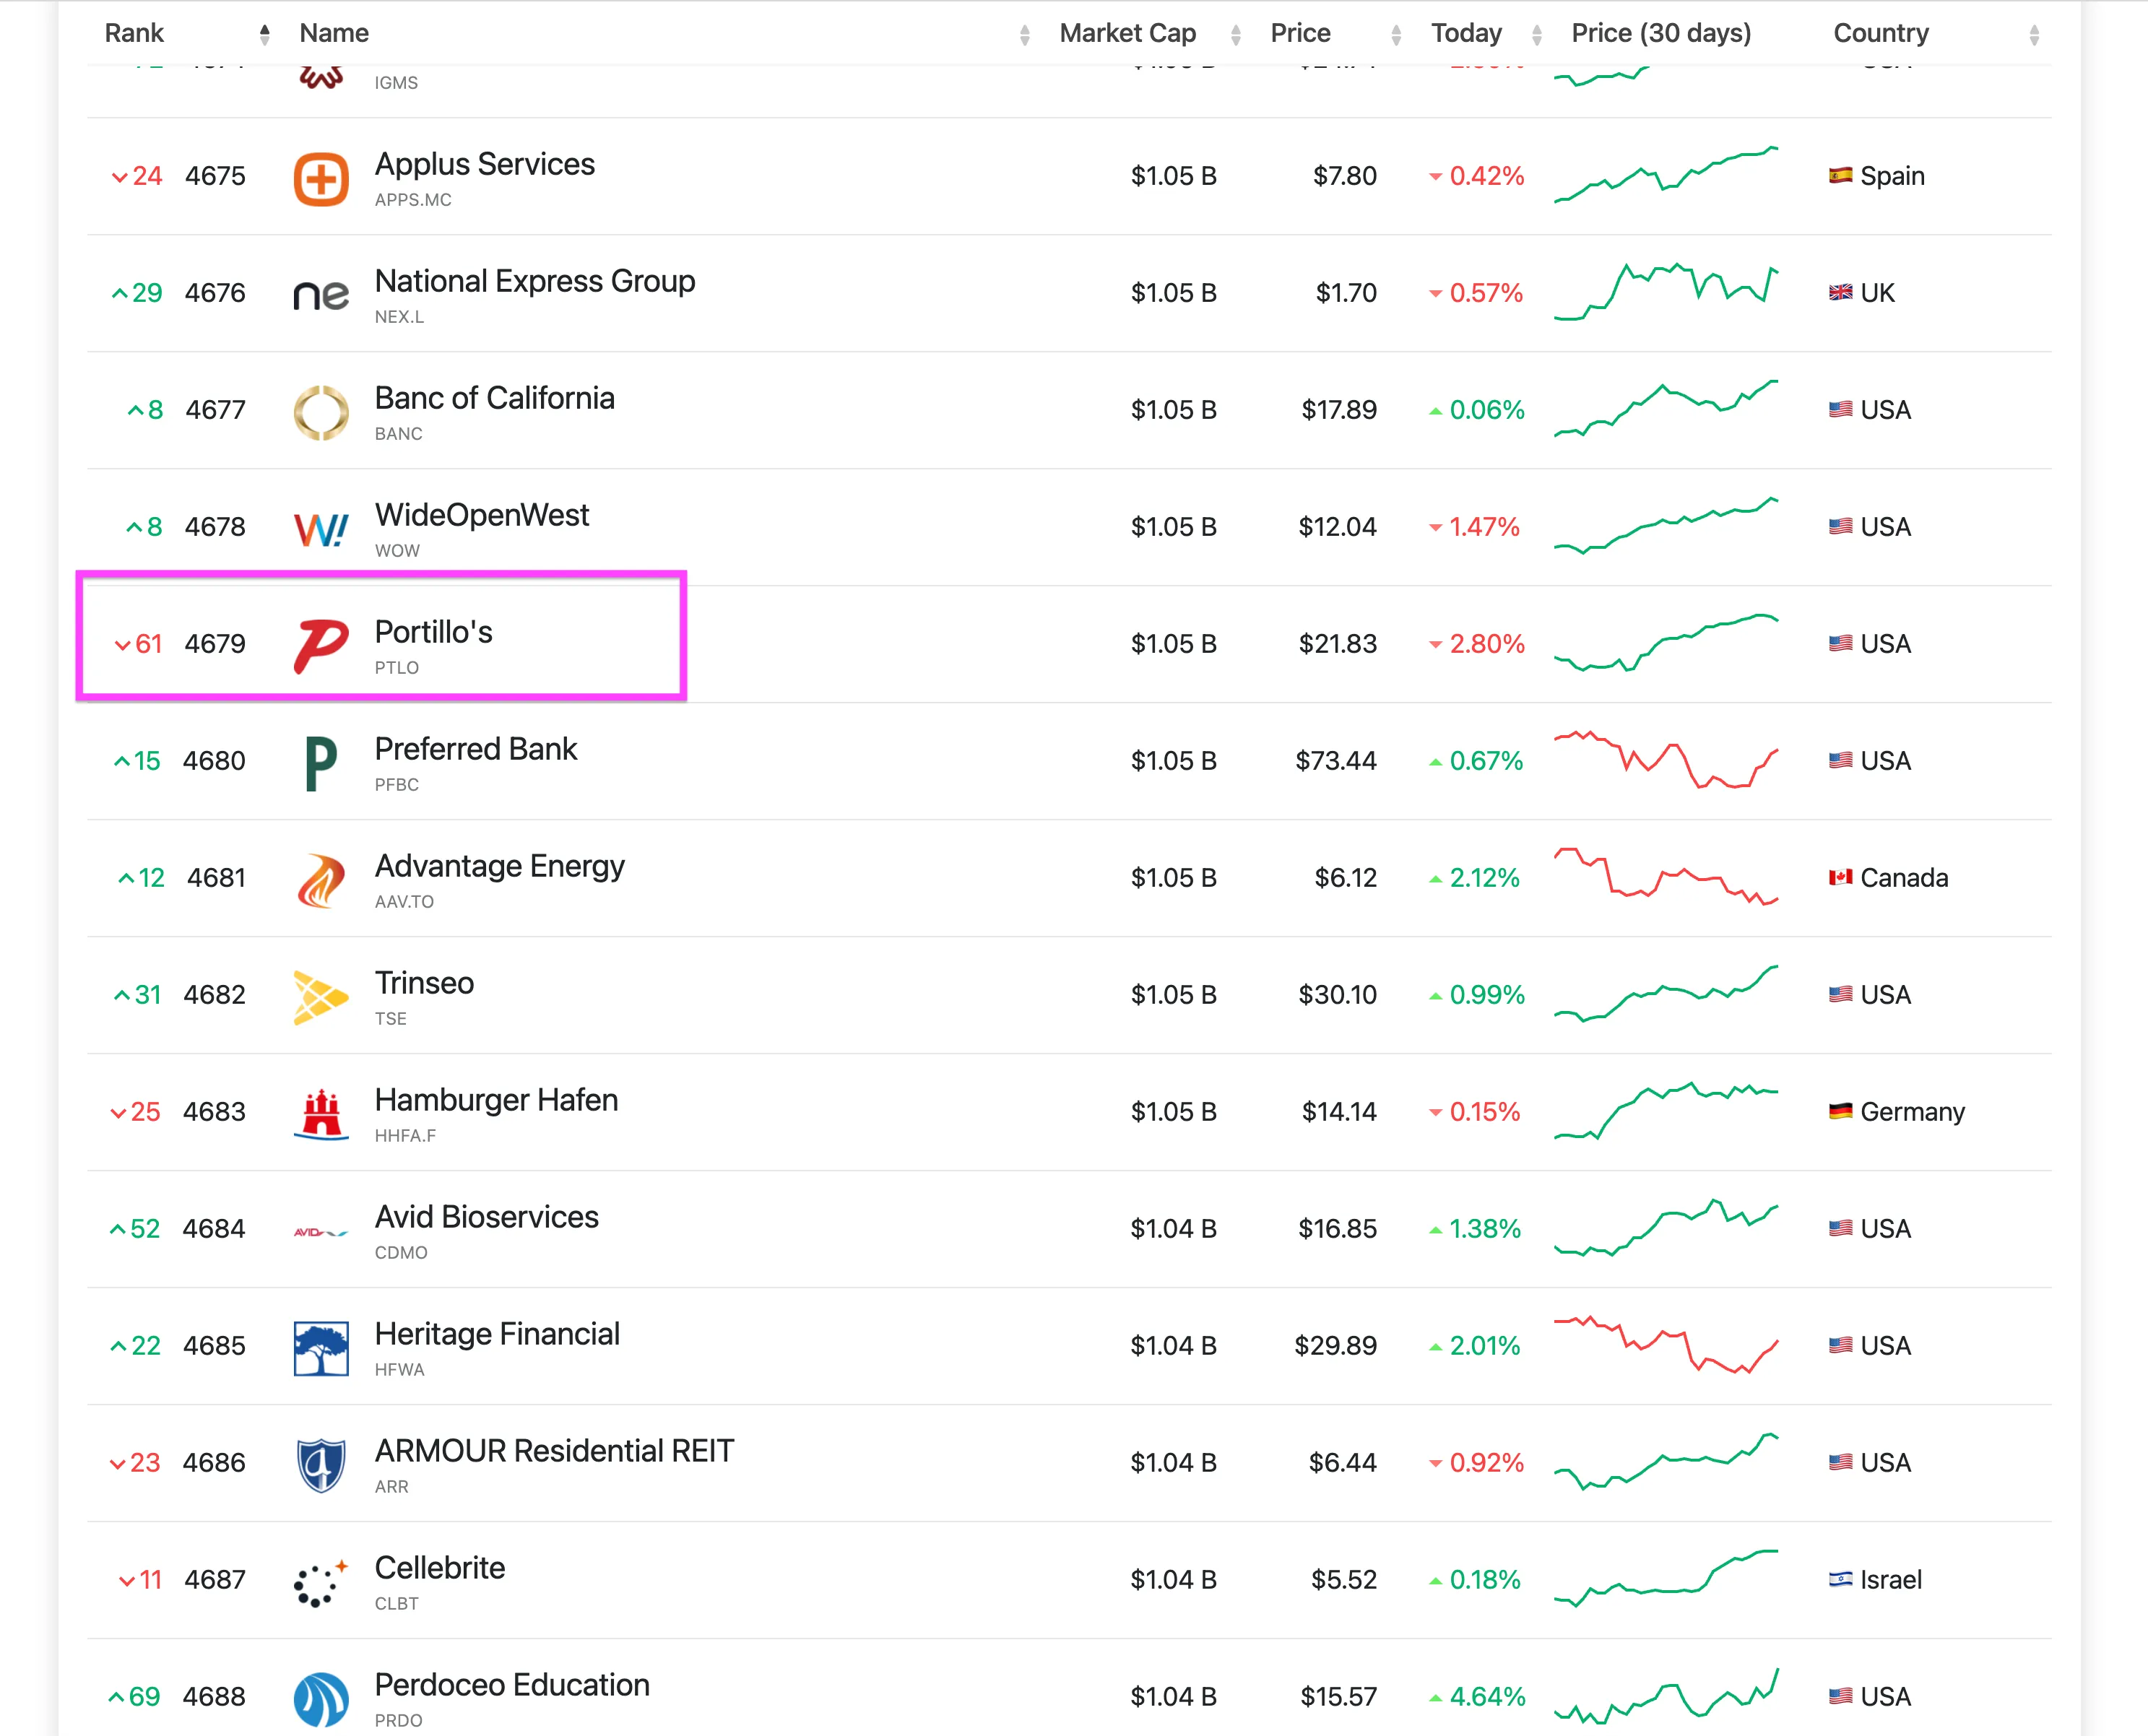Open National Express Group company page
2148x1736 pixels.
point(535,281)
